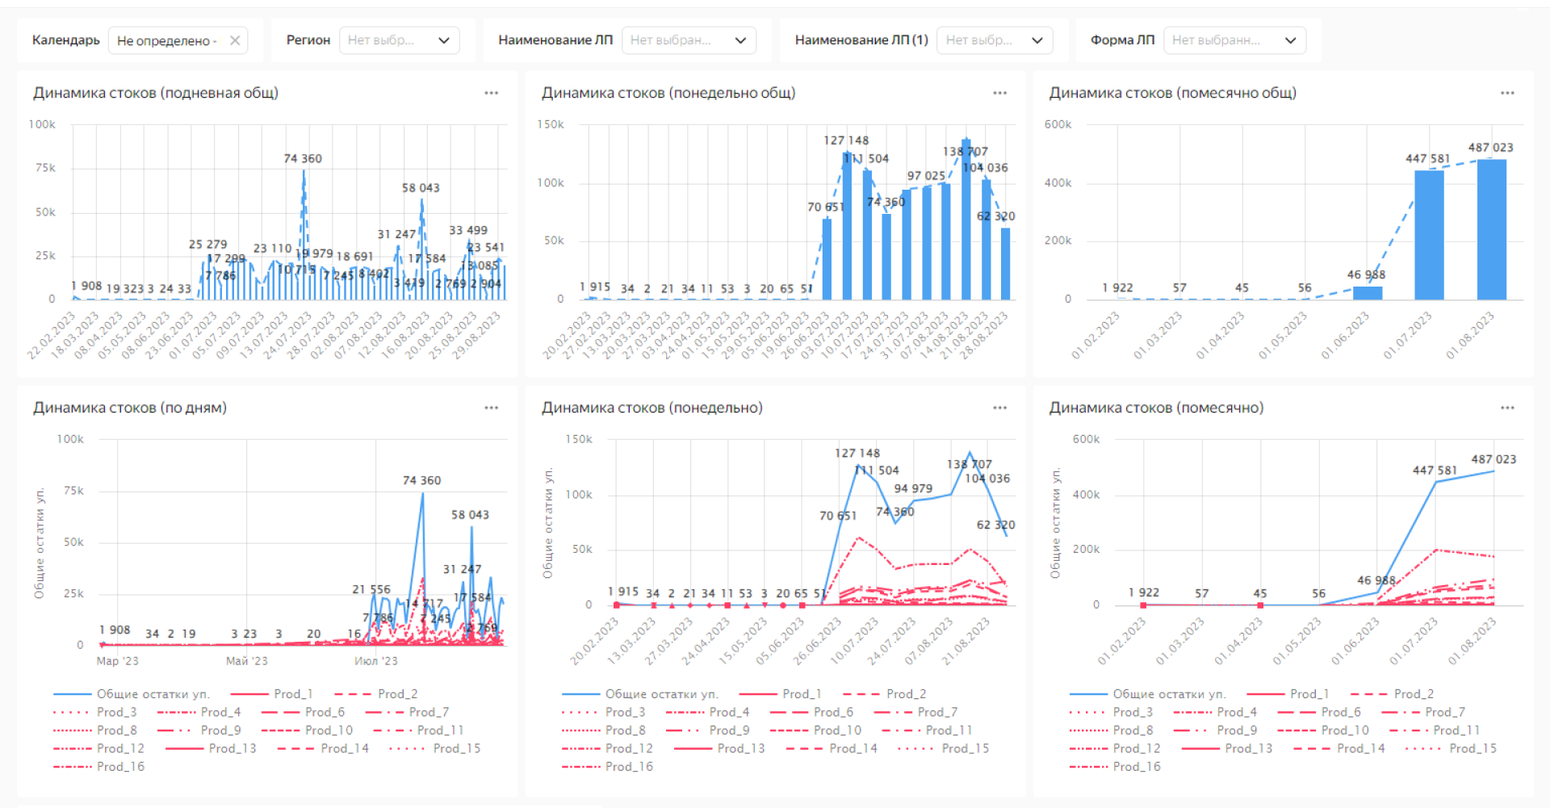
Task: Open the three-dot menu for 'Динамика стоков (помесячно общ)'
Action: click(1507, 93)
